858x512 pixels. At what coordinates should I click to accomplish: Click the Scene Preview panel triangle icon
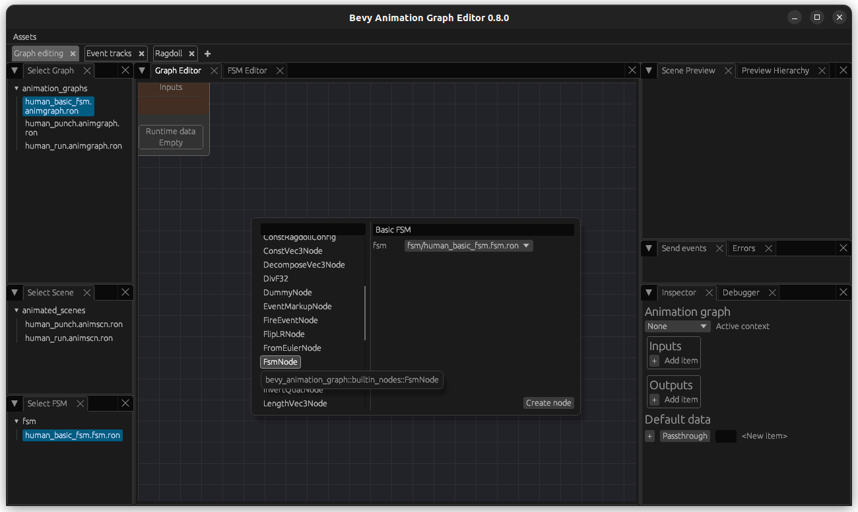tap(648, 70)
